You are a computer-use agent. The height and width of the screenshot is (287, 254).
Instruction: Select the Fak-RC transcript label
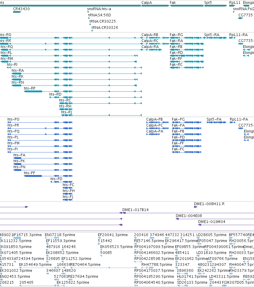pyautogui.click(x=176, y=65)
